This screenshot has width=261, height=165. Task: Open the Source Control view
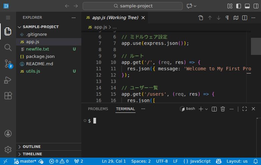pos(8,64)
